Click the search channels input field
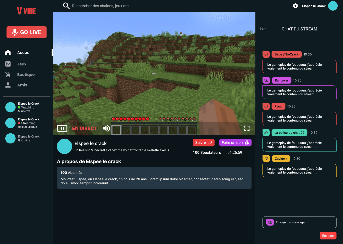Image resolution: width=343 pixels, height=244 pixels. coord(102,6)
